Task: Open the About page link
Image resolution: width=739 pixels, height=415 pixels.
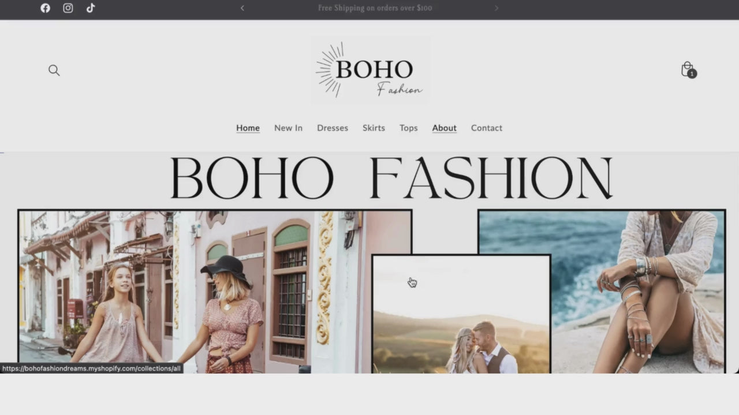Action: pos(445,128)
